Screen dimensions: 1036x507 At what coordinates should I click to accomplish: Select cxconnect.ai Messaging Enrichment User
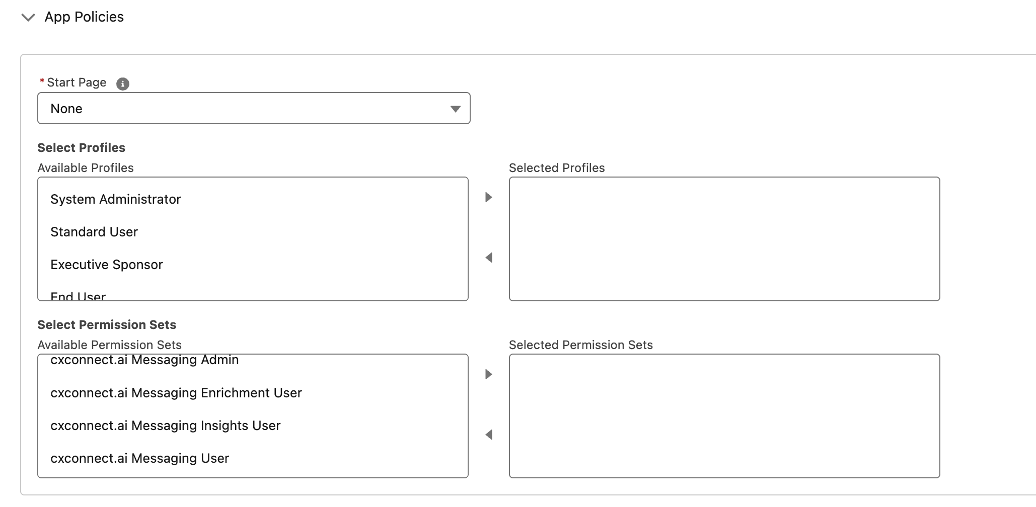click(x=176, y=393)
